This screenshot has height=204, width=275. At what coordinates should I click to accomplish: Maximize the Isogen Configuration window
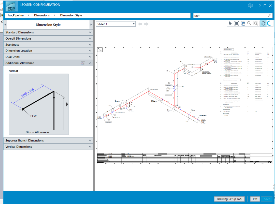point(265,6)
